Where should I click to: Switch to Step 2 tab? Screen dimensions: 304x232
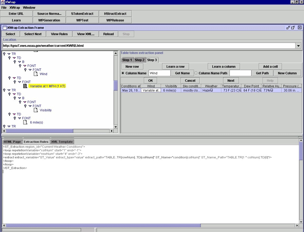tap(139, 60)
